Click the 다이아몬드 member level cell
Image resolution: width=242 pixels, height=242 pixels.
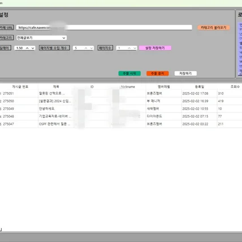tap(163, 116)
